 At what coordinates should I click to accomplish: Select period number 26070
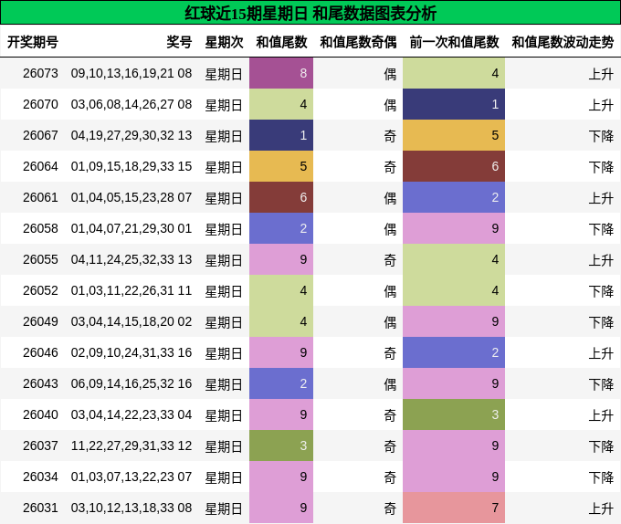tap(40, 104)
